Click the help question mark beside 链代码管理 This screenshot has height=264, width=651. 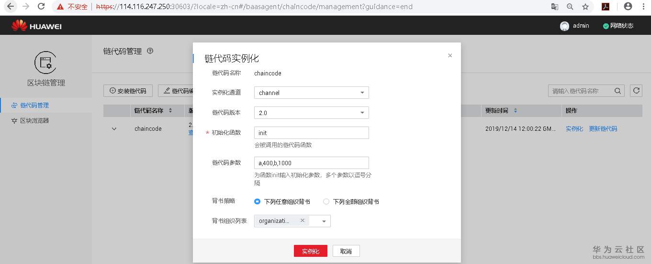point(150,51)
